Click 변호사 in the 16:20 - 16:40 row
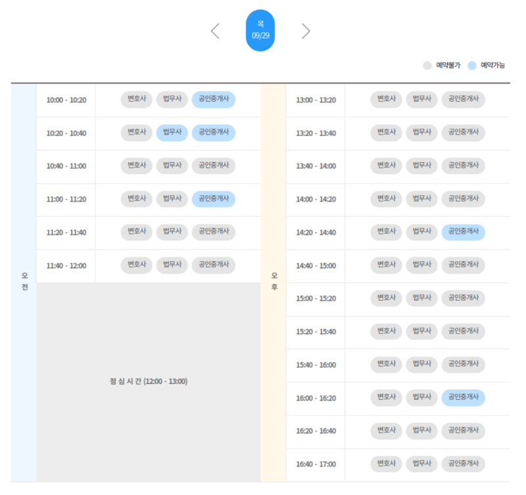526x495 pixels. (x=386, y=431)
